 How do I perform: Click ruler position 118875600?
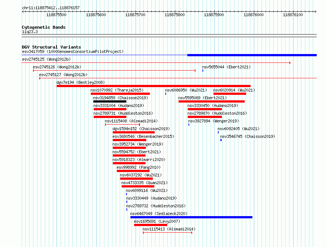coord(96,15)
